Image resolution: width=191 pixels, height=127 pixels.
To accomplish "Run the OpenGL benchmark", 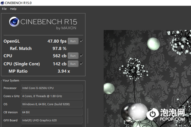I will (x=73, y=41).
